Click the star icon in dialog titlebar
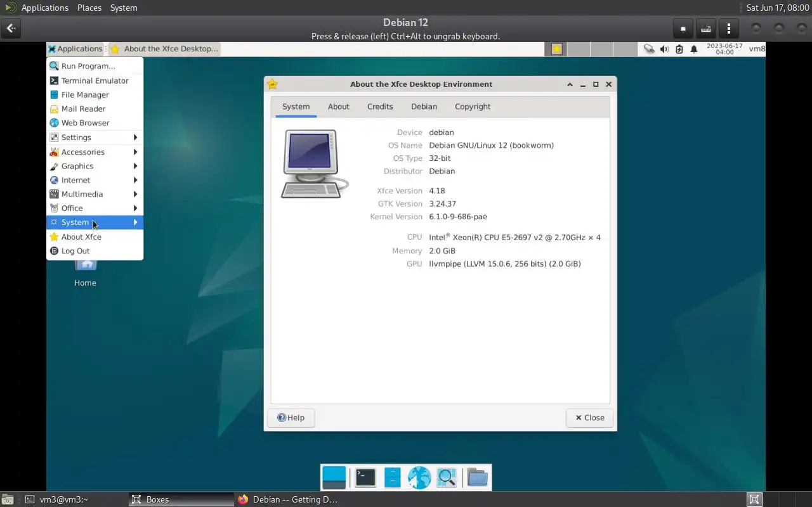The image size is (812, 507). tap(273, 84)
